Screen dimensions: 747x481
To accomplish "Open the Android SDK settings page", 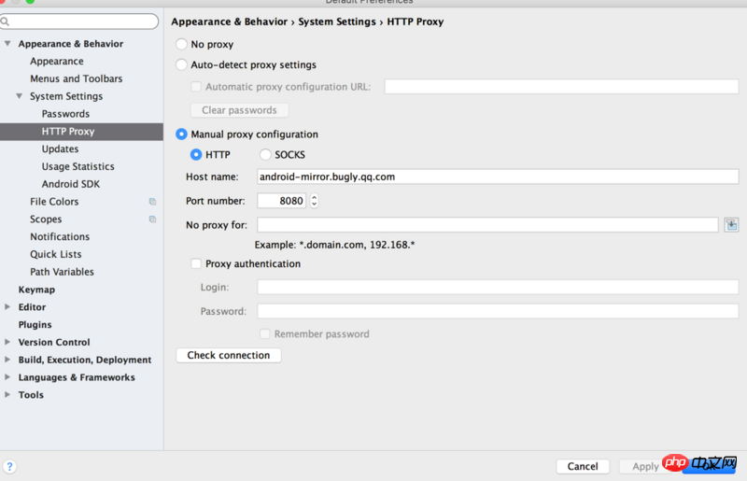I will point(70,184).
